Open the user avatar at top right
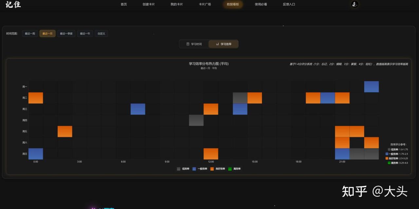The height and width of the screenshot is (209, 419). click(355, 4)
